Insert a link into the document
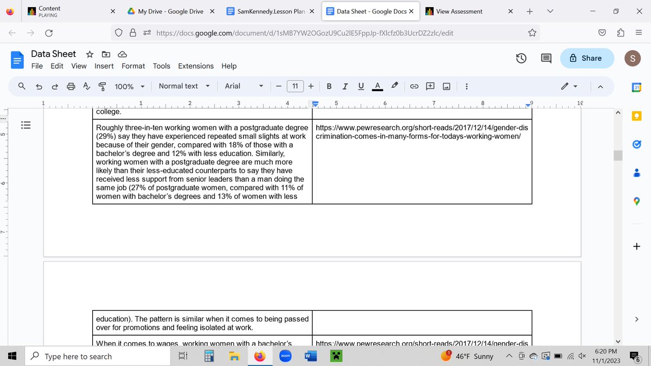This screenshot has width=651, height=366. (x=414, y=86)
